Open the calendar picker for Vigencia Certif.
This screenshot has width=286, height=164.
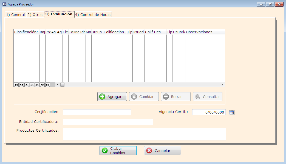coord(231,112)
